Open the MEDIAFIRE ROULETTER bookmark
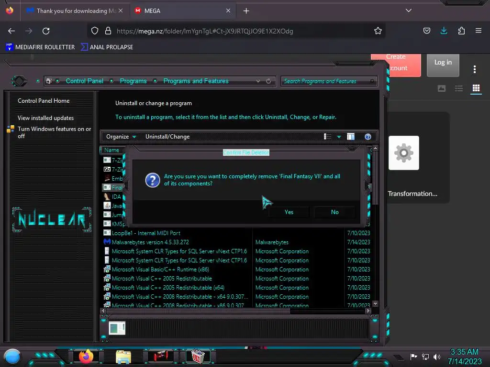The image size is (490, 367). [40, 47]
